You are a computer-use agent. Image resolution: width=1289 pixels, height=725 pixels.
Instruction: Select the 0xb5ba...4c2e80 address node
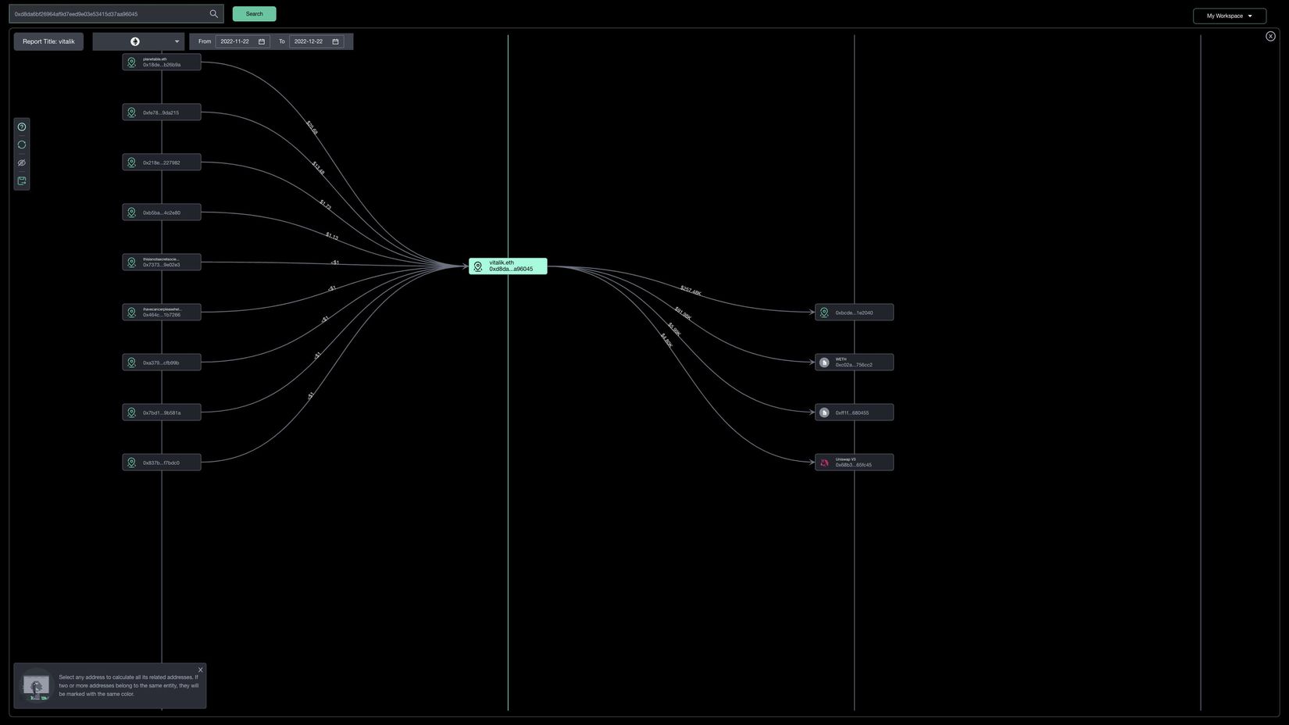162,212
